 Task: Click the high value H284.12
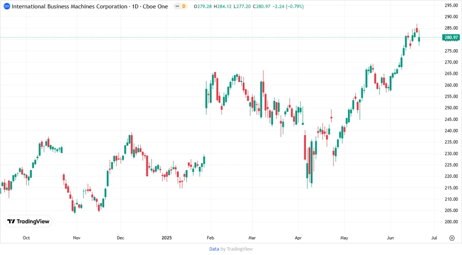pyautogui.click(x=222, y=6)
